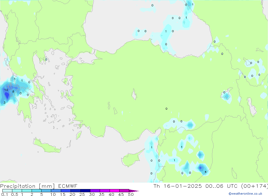Select the 20–25 mm dark blue legend swatch
The image size is (268, 196).
(x=76, y=191)
